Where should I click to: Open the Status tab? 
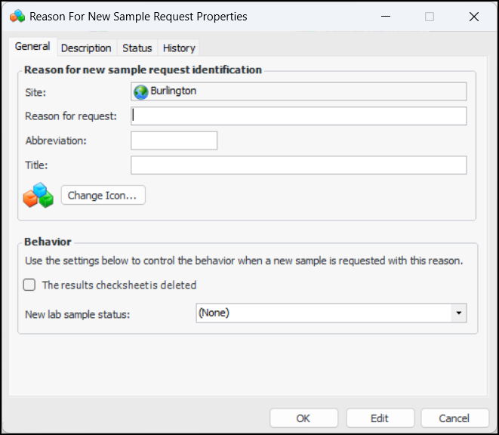(x=137, y=48)
